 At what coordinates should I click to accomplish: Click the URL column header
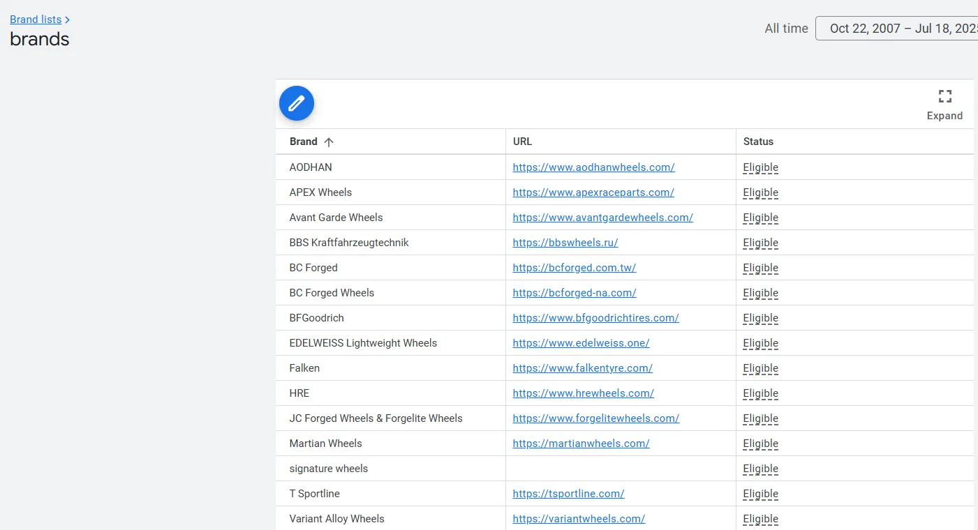pos(522,142)
